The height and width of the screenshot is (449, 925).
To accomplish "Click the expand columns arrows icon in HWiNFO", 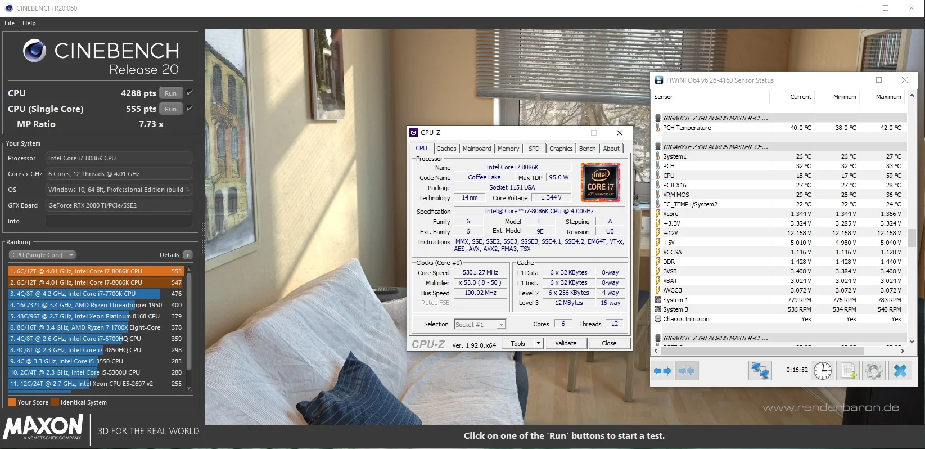I will click(x=663, y=371).
